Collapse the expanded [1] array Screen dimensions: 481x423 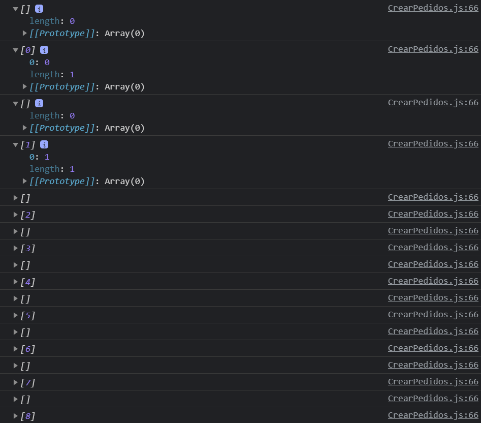pos(16,144)
